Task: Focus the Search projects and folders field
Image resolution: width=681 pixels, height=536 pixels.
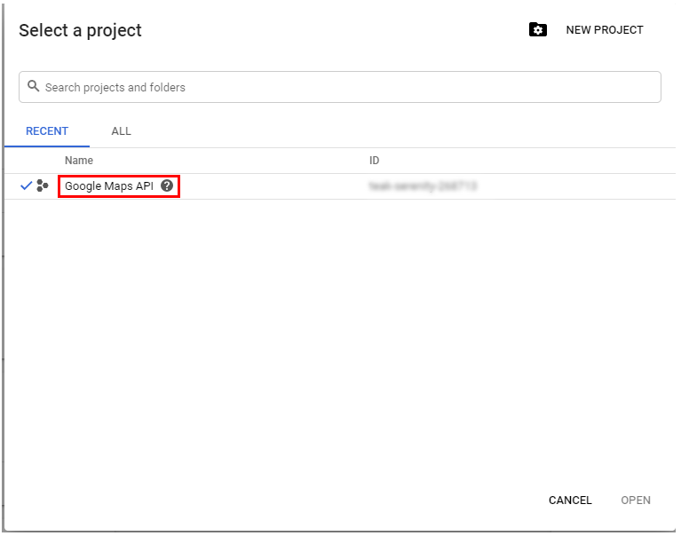Action: pos(340,87)
